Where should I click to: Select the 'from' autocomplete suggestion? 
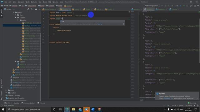(92, 21)
